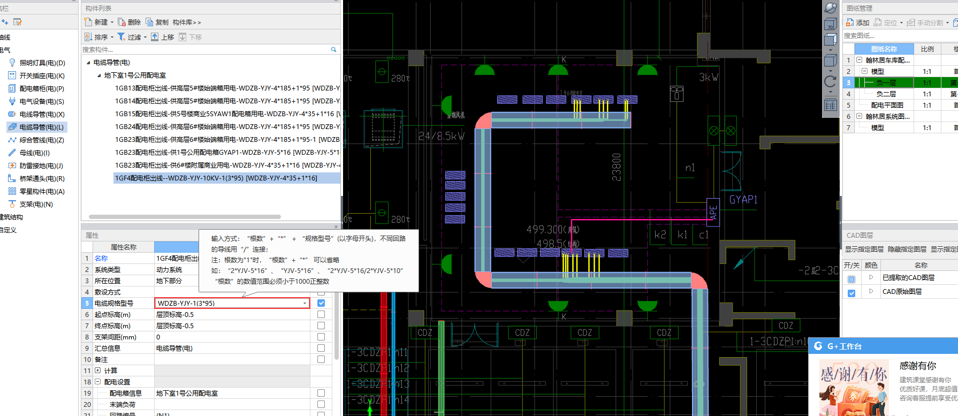Select the 电气设备(电)(S) plug icon
The width and height of the screenshot is (958, 416).
tap(12, 101)
